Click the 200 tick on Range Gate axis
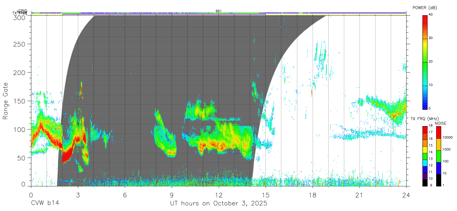Image resolution: width=457 pixels, height=211 pixels. pyautogui.click(x=19, y=73)
